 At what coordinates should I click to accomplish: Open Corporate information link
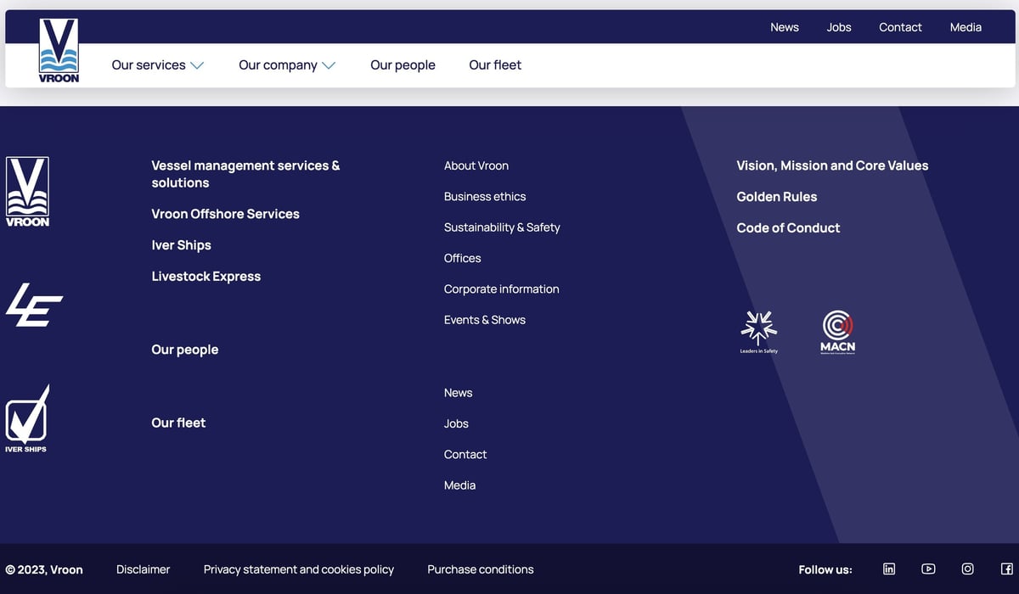tap(501, 289)
